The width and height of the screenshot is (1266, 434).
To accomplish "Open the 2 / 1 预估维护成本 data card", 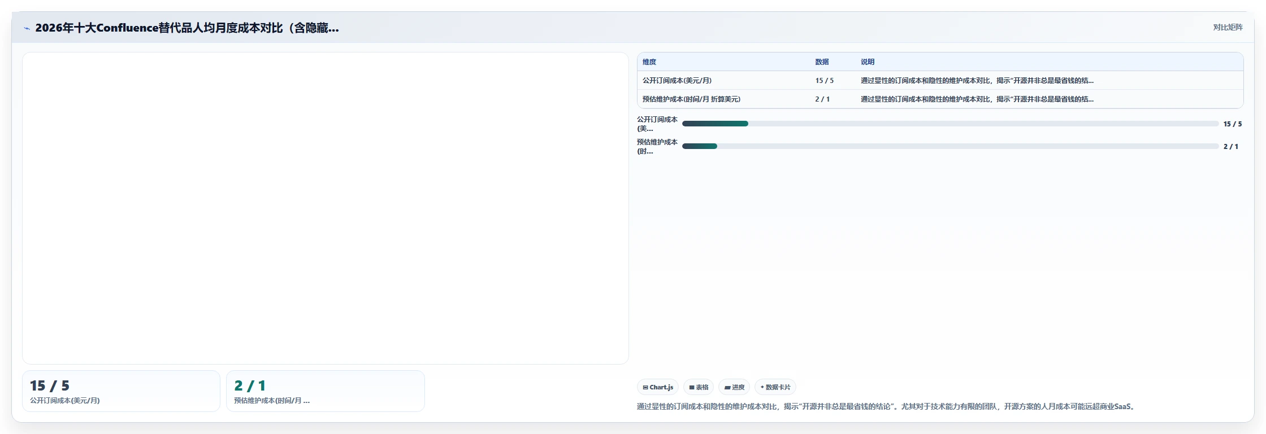I will point(326,391).
